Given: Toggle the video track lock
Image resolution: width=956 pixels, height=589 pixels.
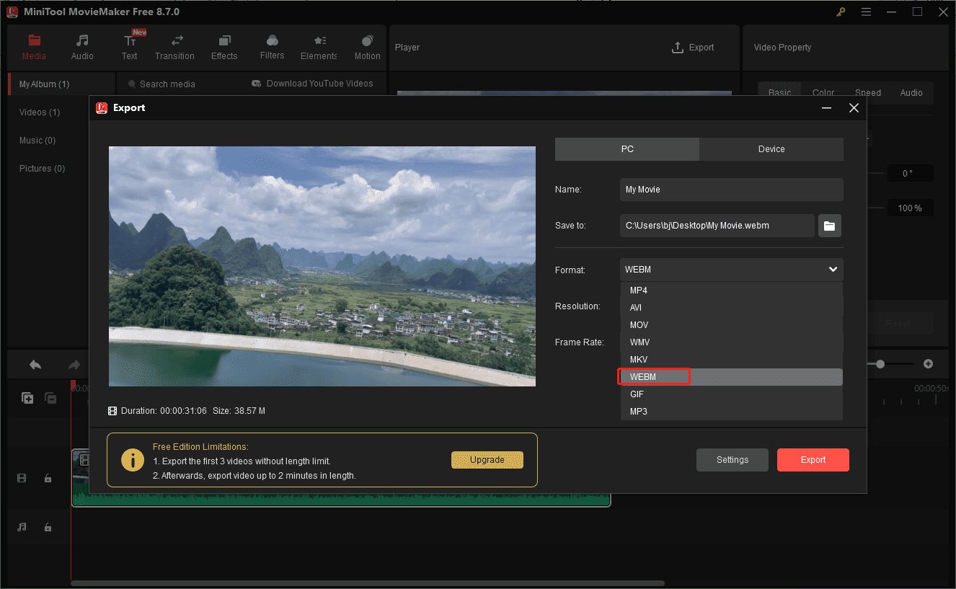Looking at the screenshot, I should [x=48, y=478].
